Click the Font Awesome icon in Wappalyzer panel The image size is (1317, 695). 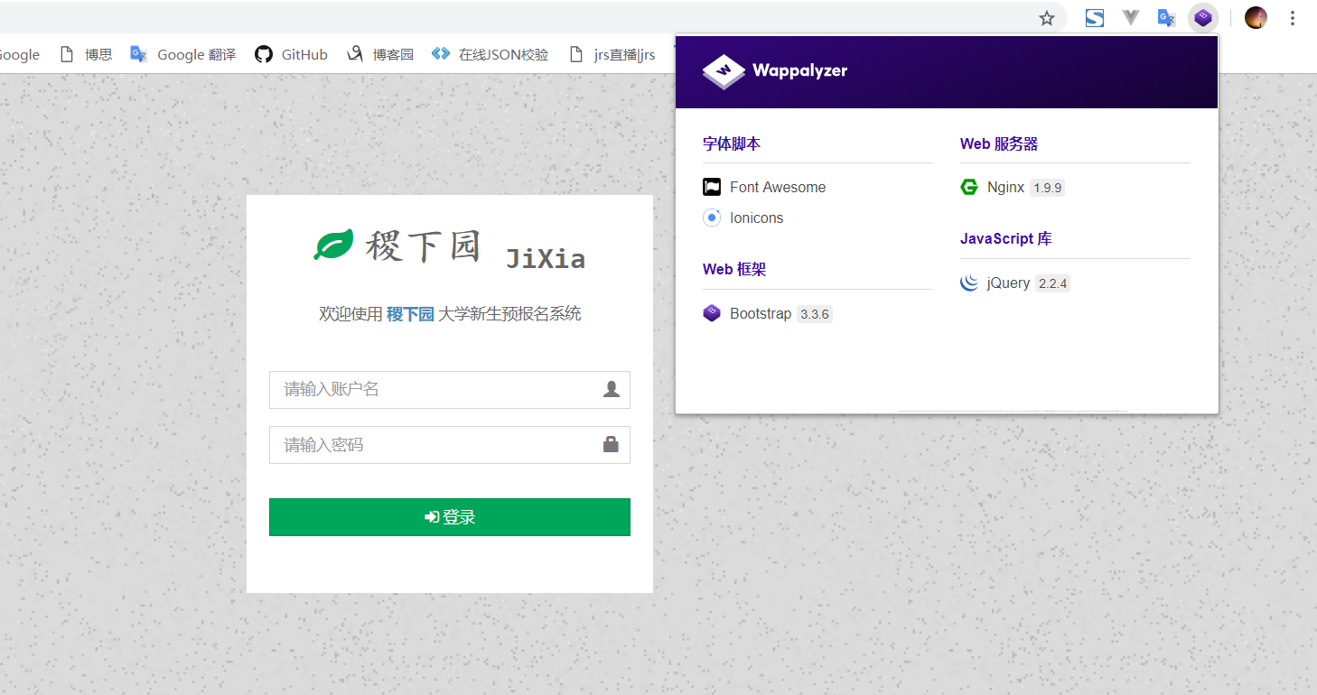click(711, 187)
